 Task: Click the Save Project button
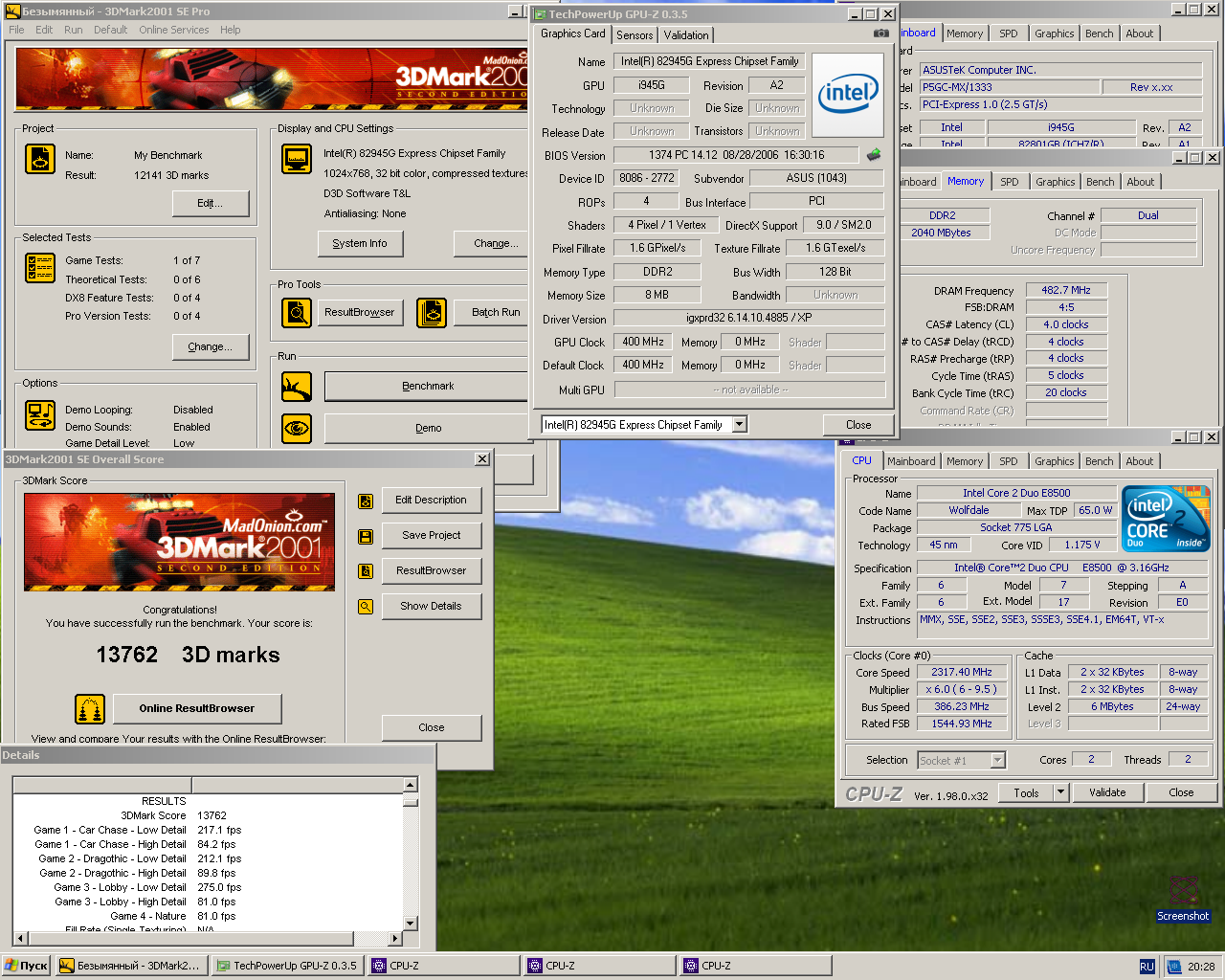[x=431, y=536]
